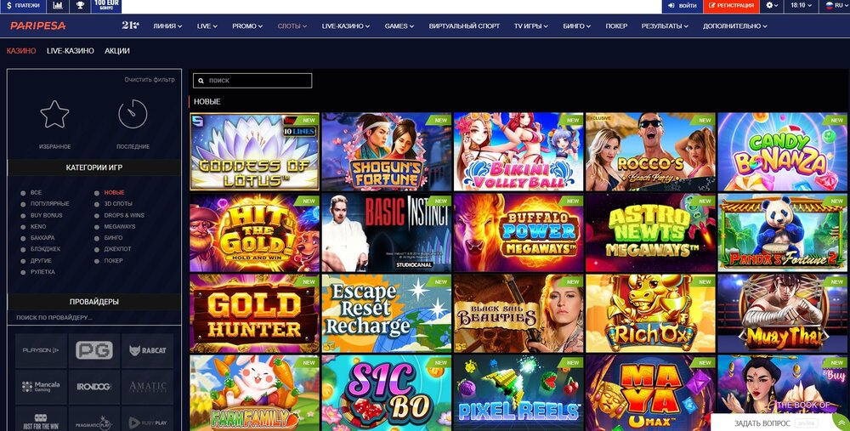Filter by the PG provider logo
This screenshot has height=431, width=850.
click(94, 350)
